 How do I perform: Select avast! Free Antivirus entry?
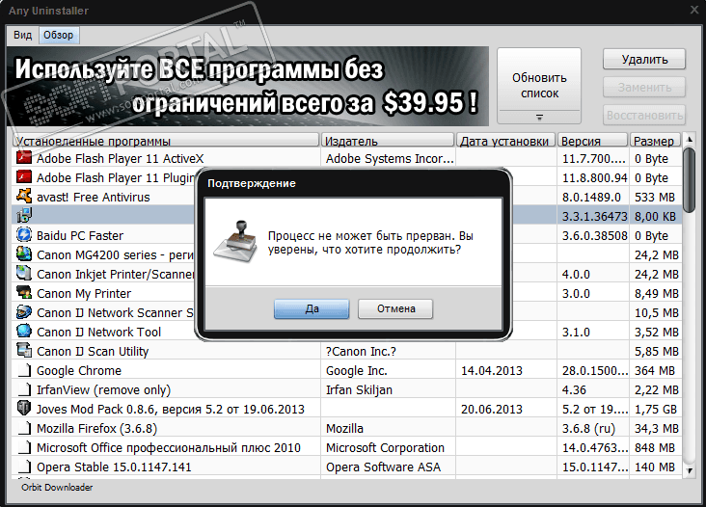(x=93, y=197)
